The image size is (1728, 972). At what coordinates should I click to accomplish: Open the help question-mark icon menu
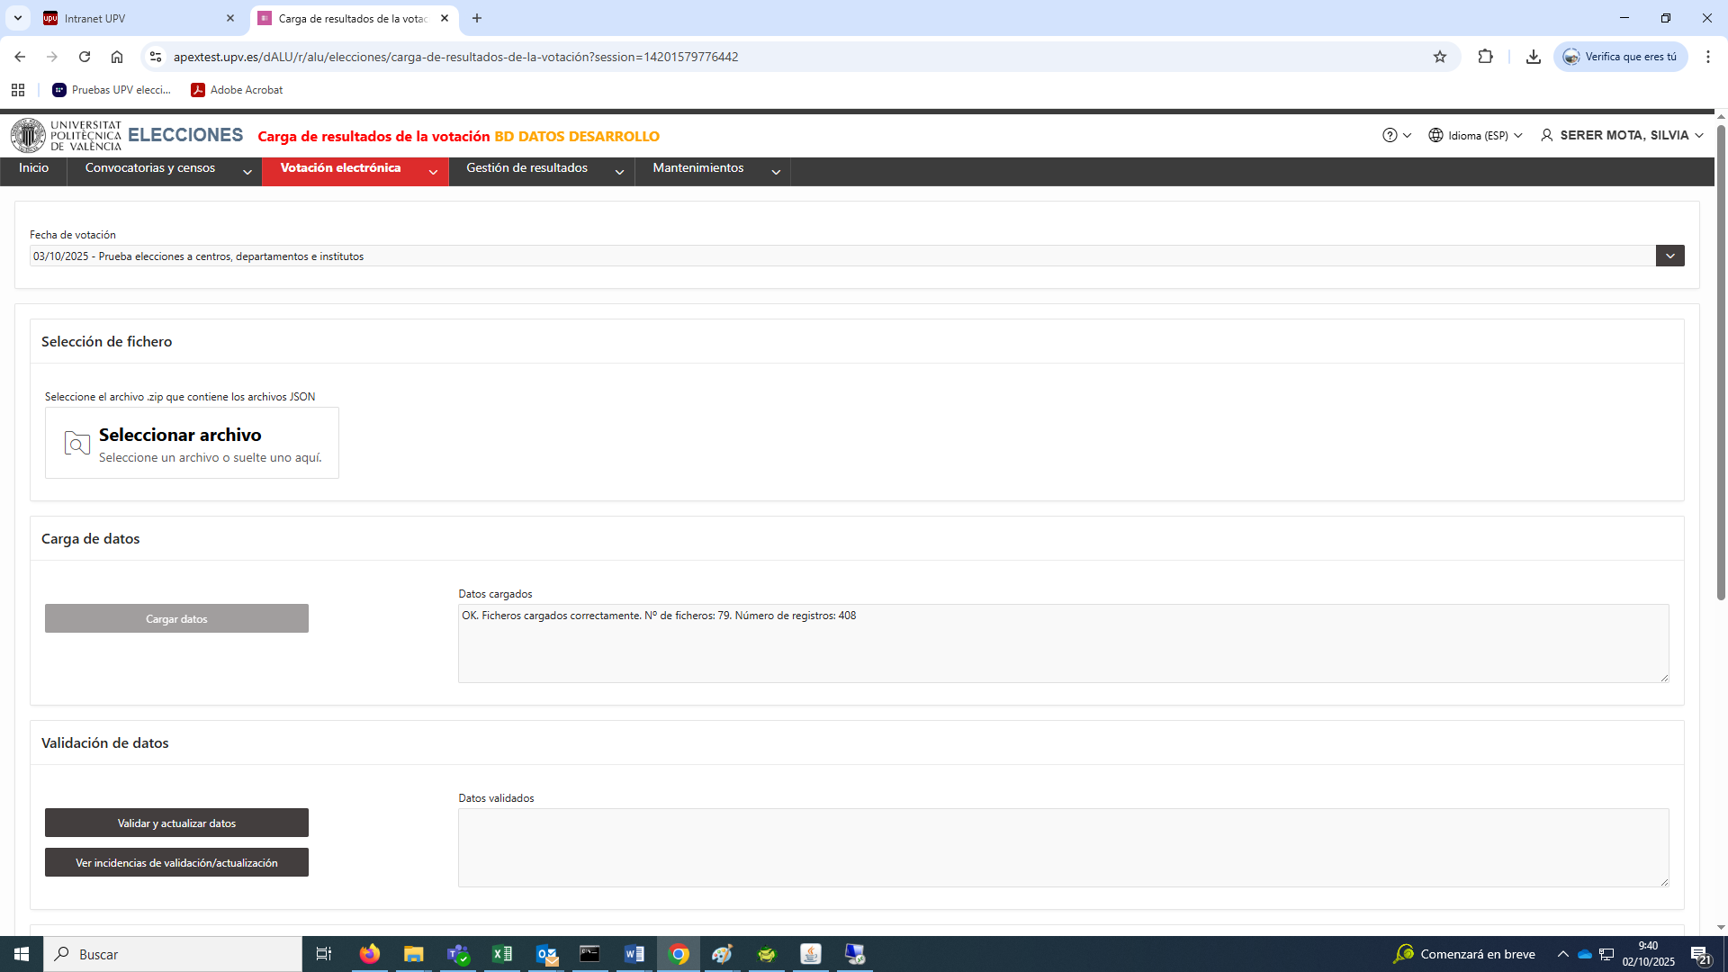[1390, 135]
